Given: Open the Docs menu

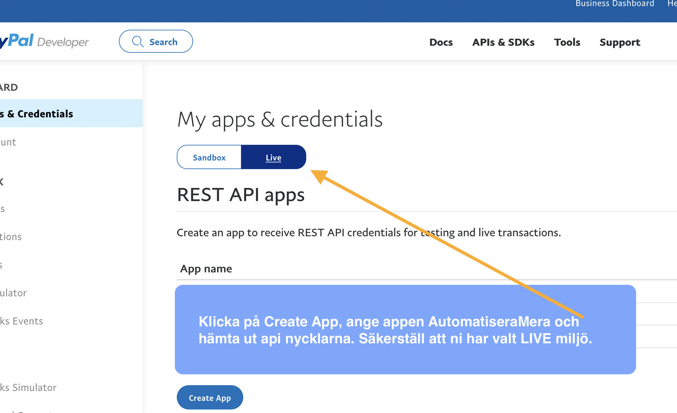Looking at the screenshot, I should click(x=441, y=42).
